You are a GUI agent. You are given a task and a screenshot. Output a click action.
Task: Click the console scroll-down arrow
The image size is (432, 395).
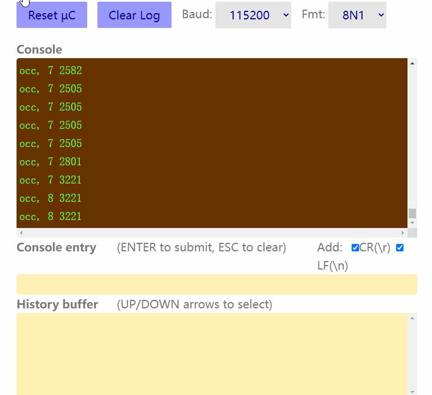412,223
